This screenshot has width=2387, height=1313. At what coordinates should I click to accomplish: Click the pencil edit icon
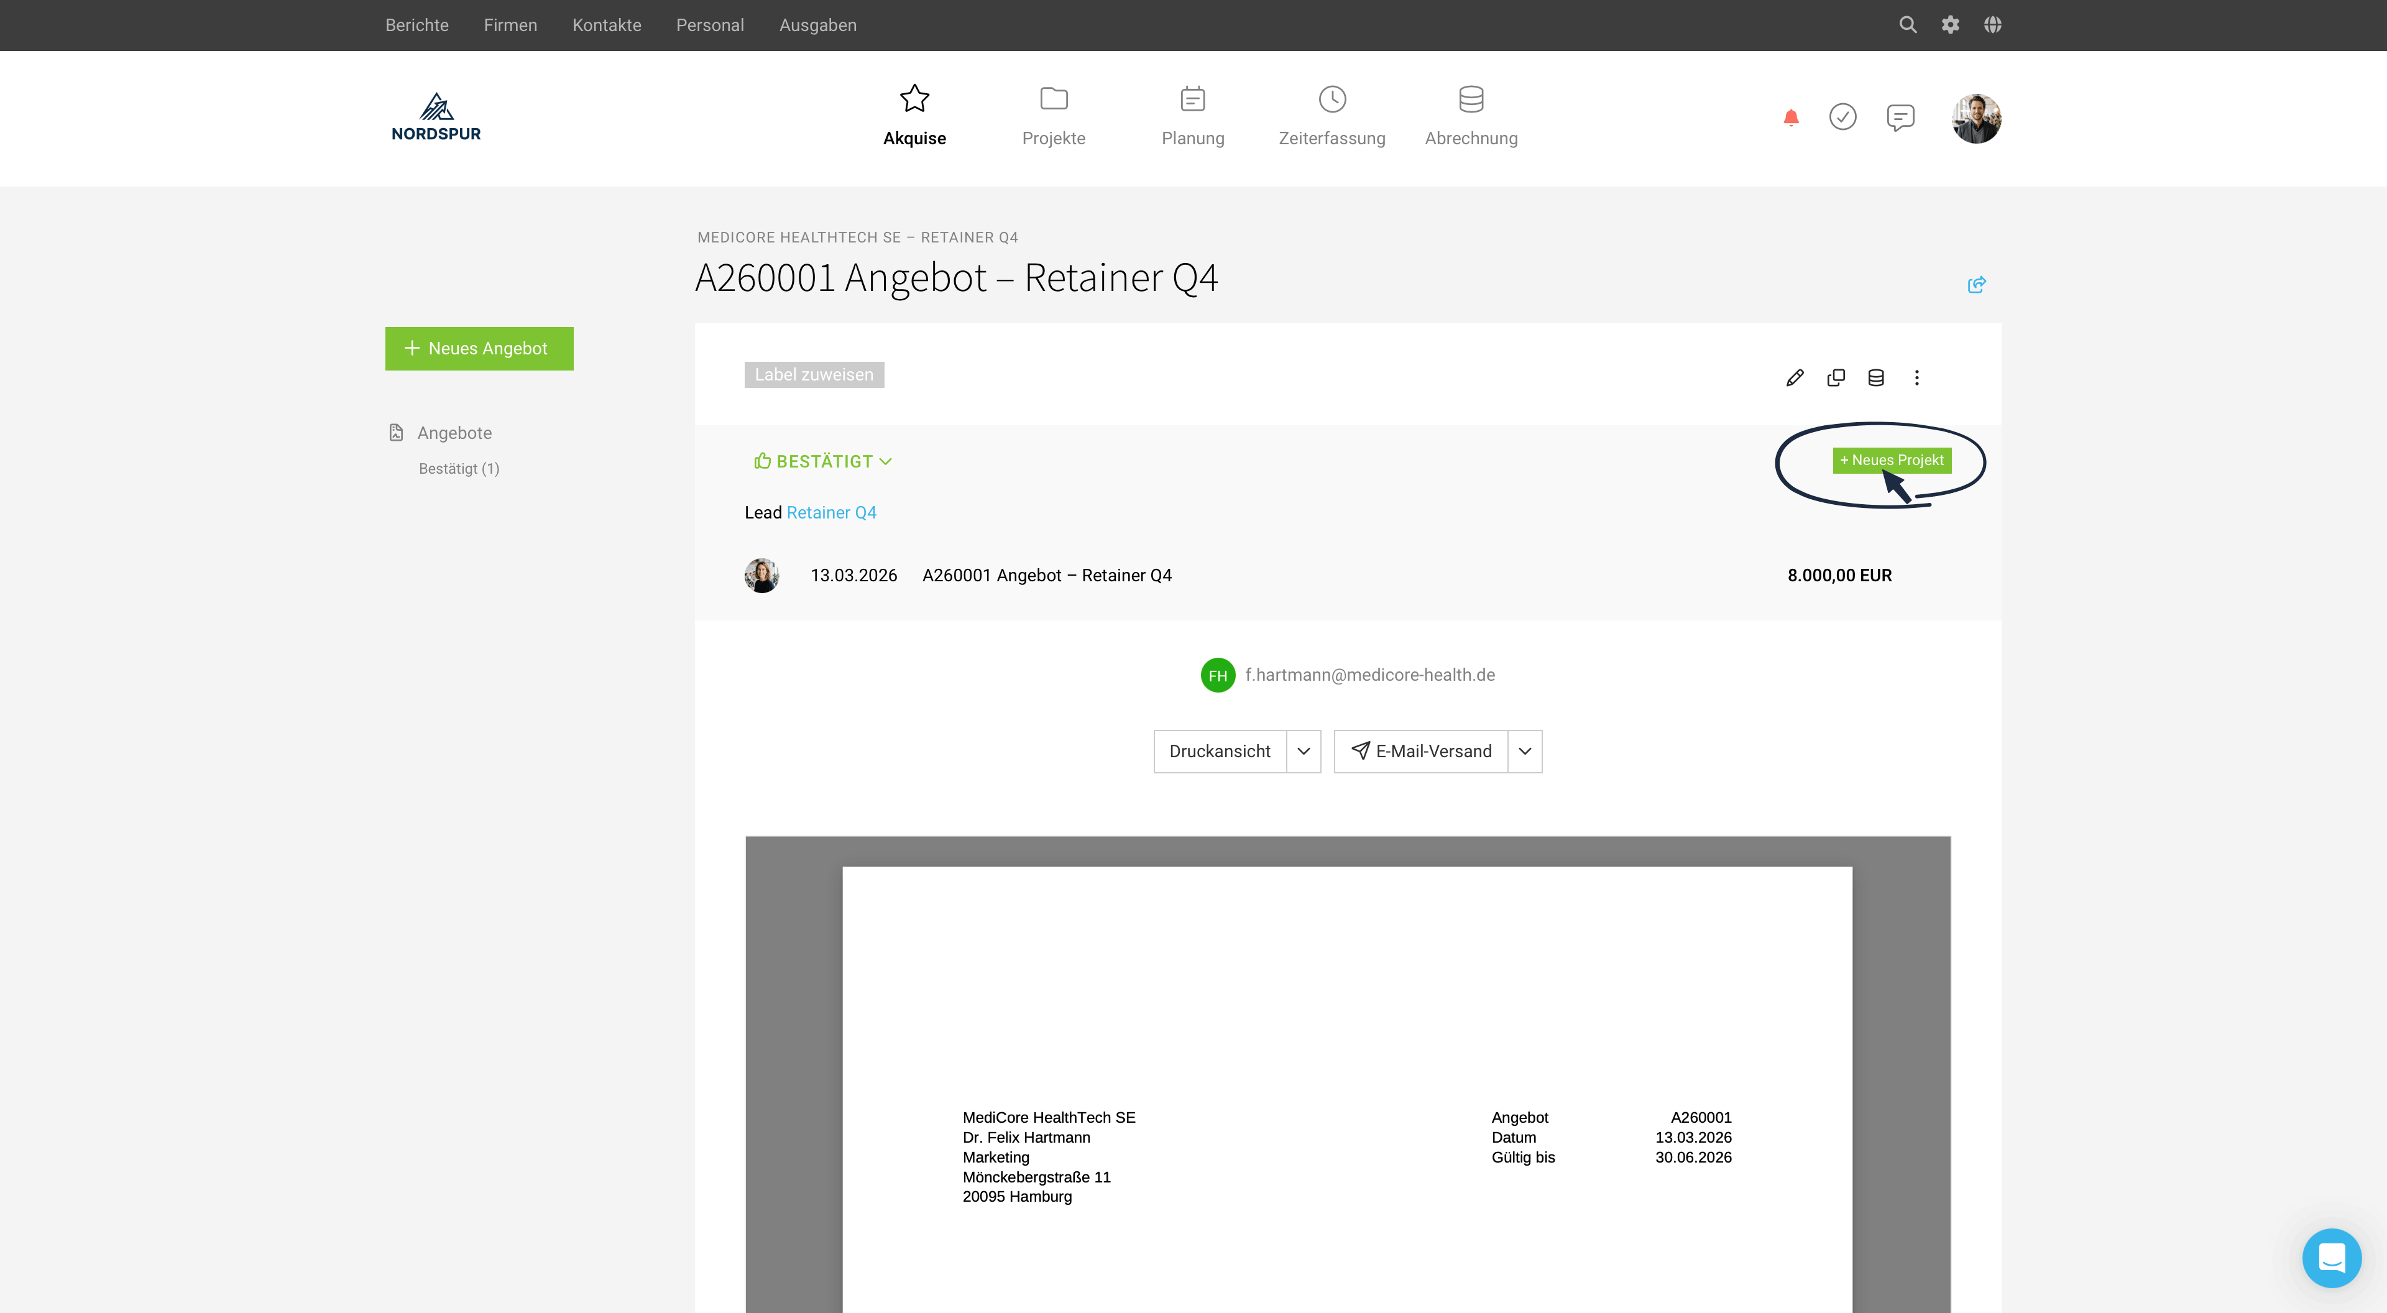[1795, 377]
